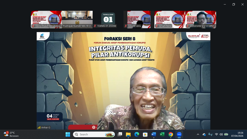
Task: Click Anhar G speaker name label
Action: 46,127
